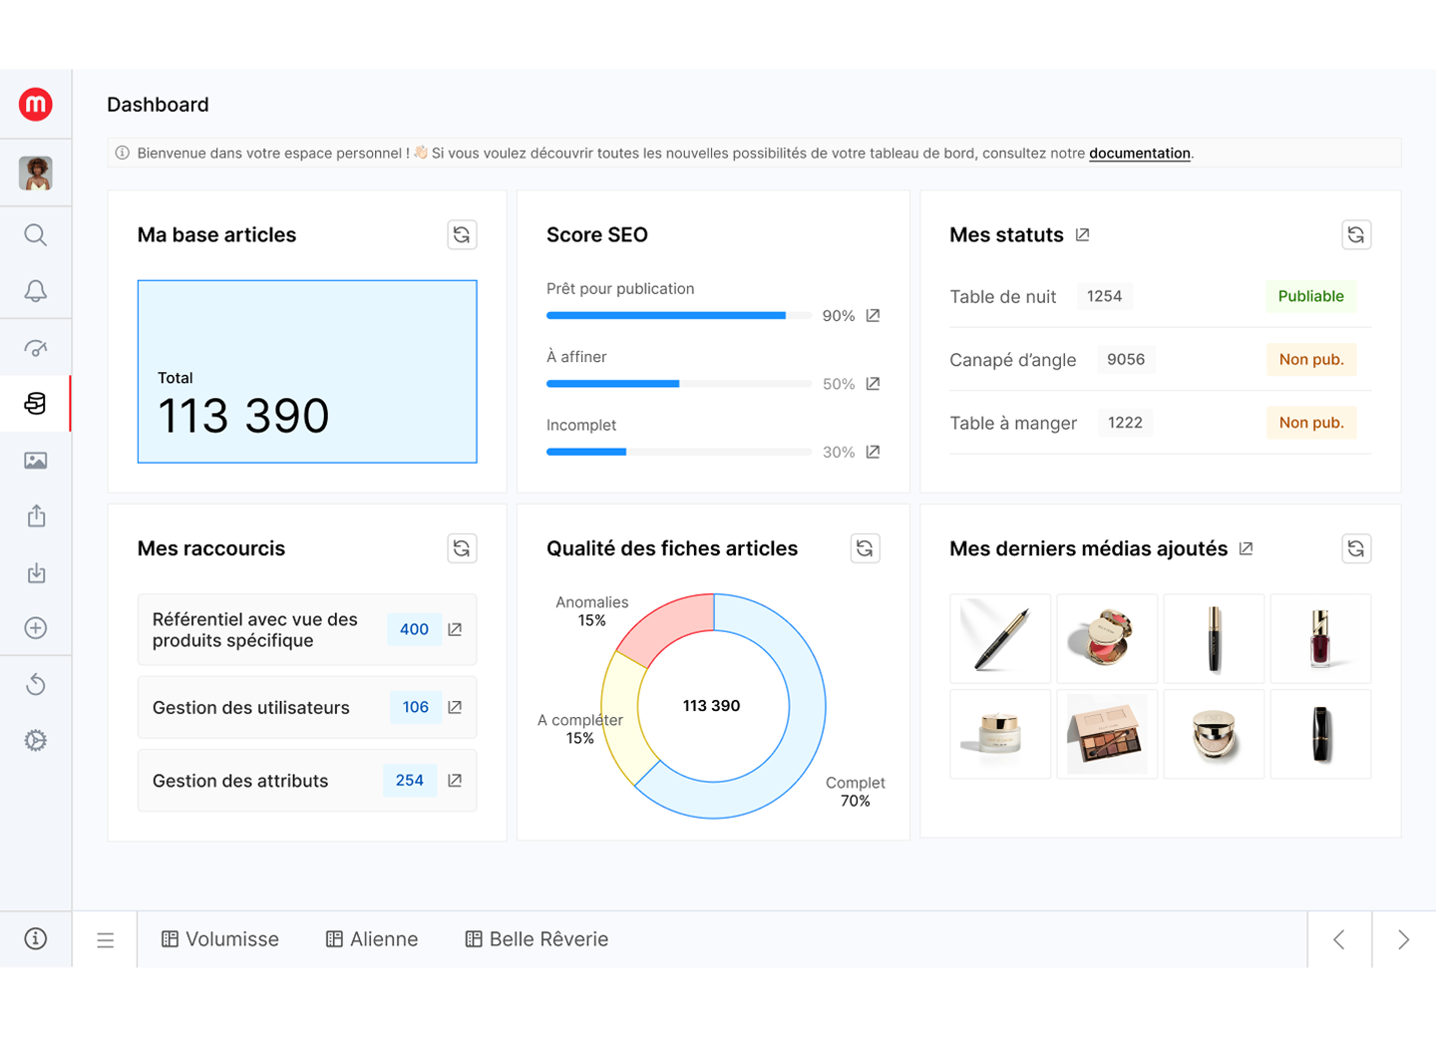Screen dimensions: 1436x1037
Task: Open the eyeshadow palette media thumbnail
Action: tap(1107, 735)
